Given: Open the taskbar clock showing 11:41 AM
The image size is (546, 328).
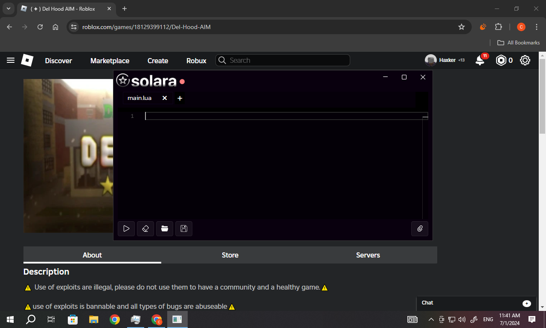Looking at the screenshot, I should pos(509,319).
